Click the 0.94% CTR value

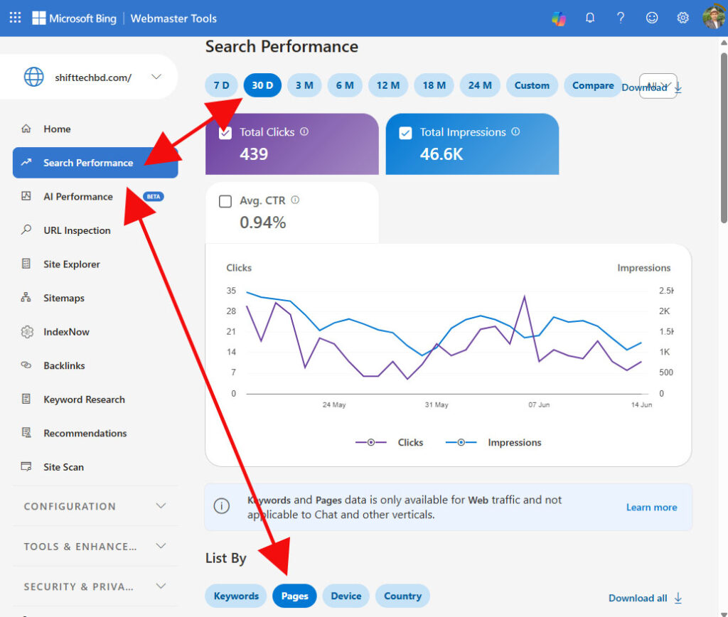point(263,222)
